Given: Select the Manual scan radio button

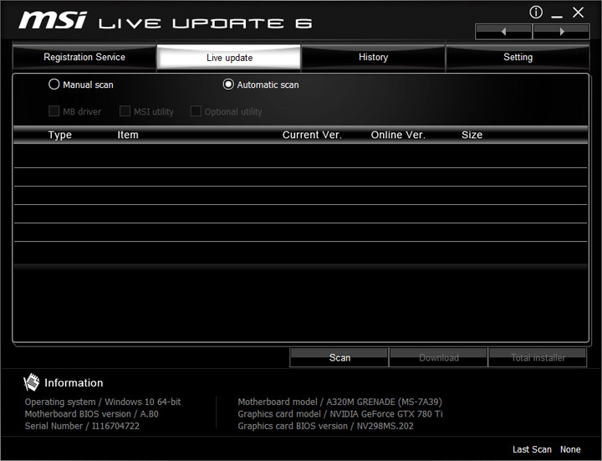Looking at the screenshot, I should pos(54,85).
